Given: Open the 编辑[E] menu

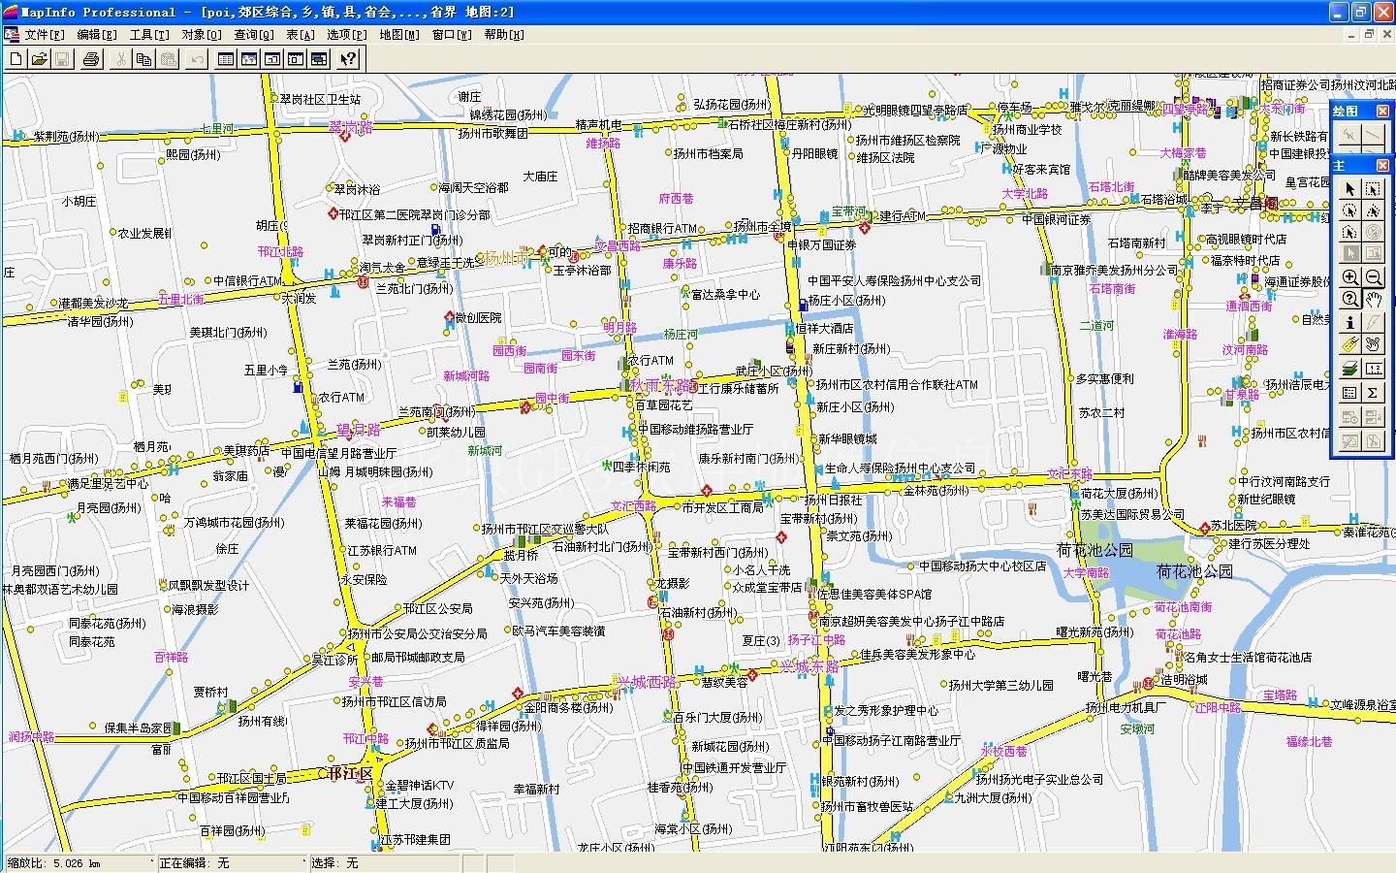Looking at the screenshot, I should pyautogui.click(x=97, y=35).
